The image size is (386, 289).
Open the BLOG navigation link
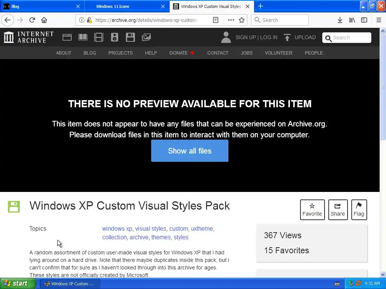pos(90,53)
